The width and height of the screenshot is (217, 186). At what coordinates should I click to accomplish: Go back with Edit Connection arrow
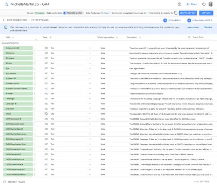(x=4, y=20)
